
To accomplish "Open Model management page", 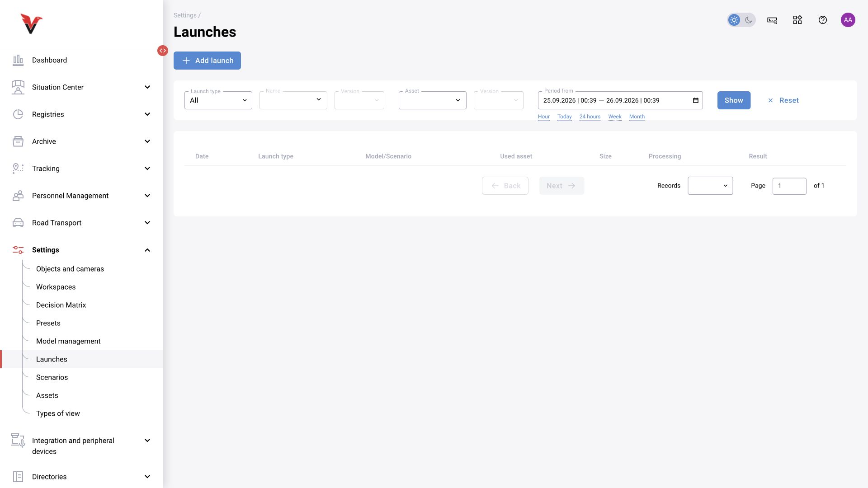I will [x=68, y=341].
